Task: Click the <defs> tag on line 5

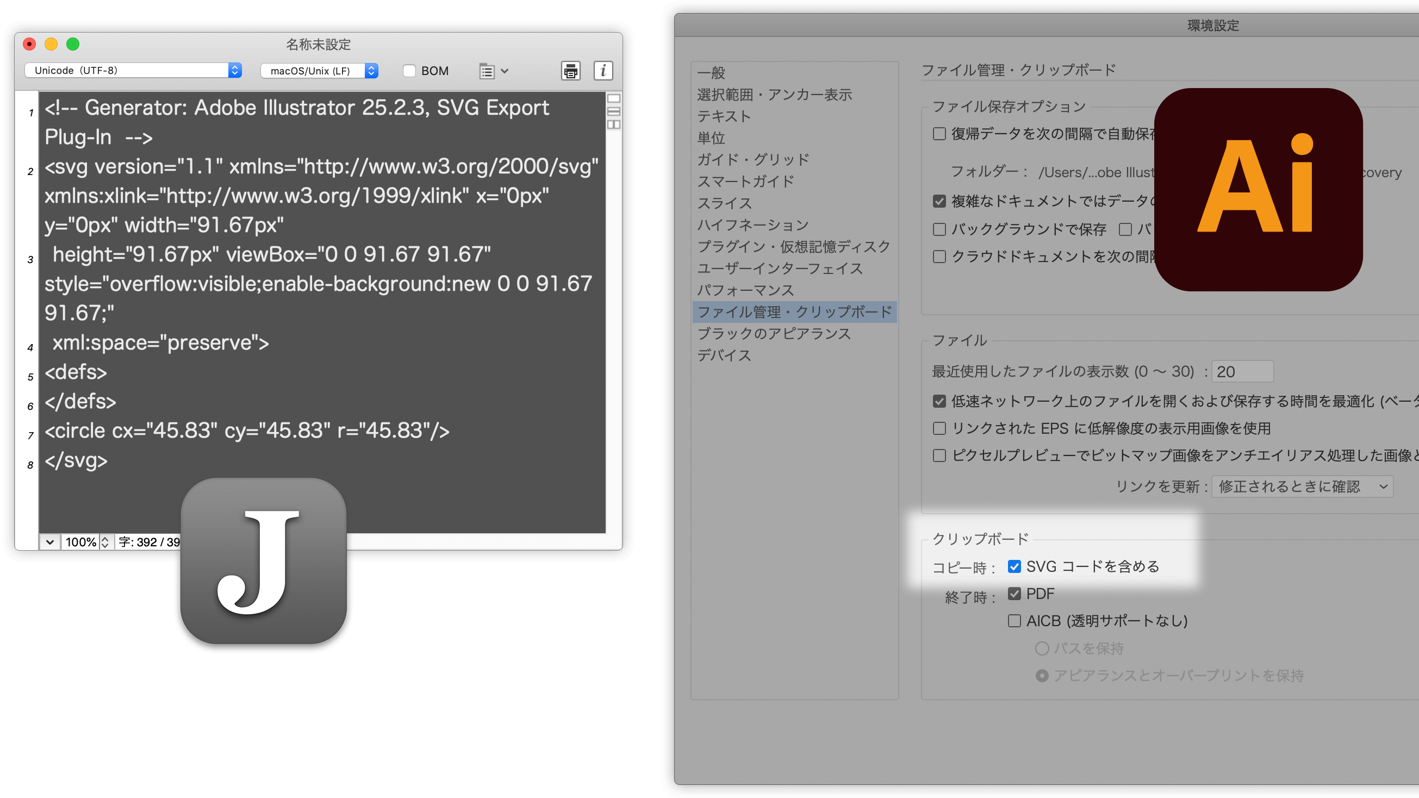Action: click(76, 372)
